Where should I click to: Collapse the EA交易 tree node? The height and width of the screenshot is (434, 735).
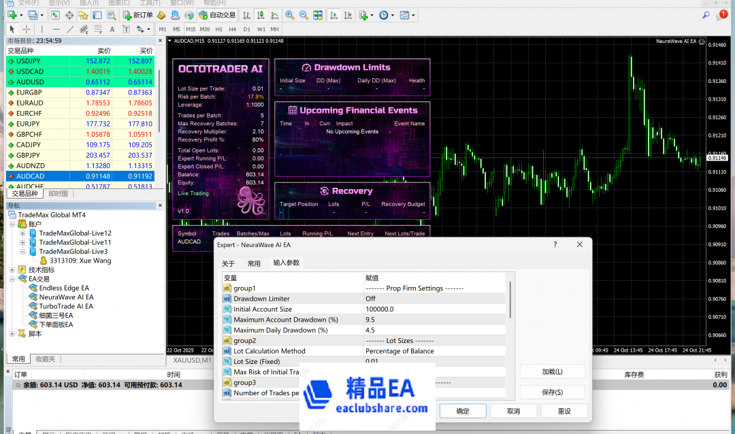tap(12, 279)
